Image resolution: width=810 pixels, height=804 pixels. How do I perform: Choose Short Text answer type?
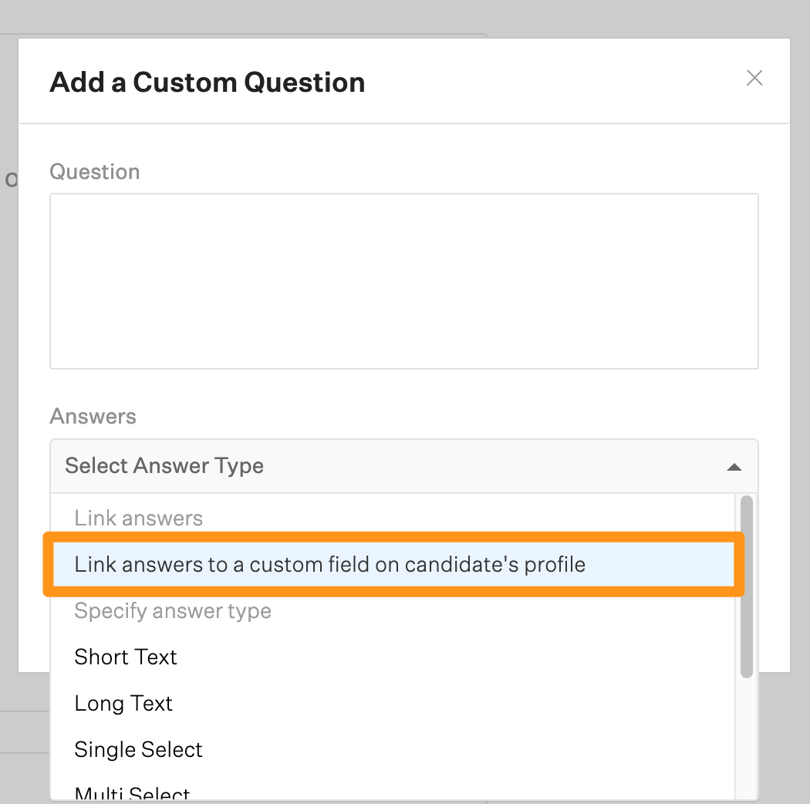(x=126, y=657)
